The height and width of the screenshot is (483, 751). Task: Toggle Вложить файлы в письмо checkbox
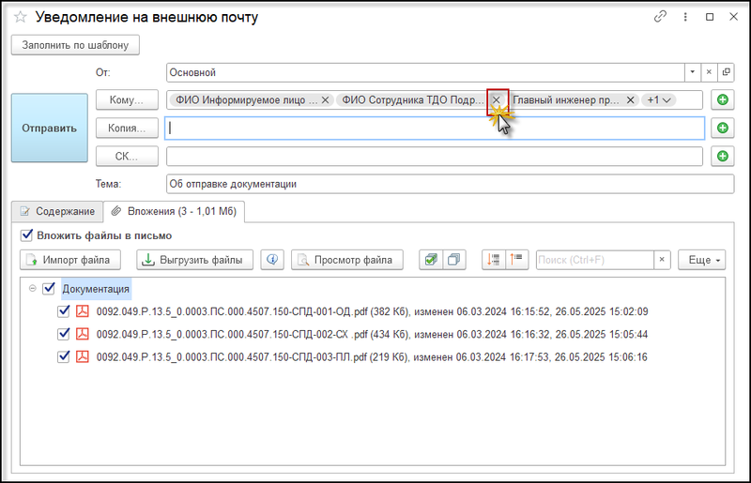26,235
